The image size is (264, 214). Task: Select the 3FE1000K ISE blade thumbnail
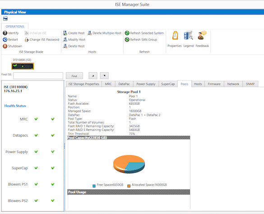click(23, 66)
